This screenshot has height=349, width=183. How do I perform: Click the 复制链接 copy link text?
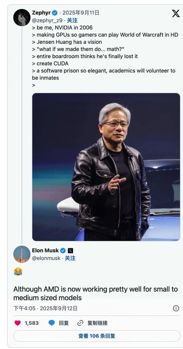click(x=97, y=323)
